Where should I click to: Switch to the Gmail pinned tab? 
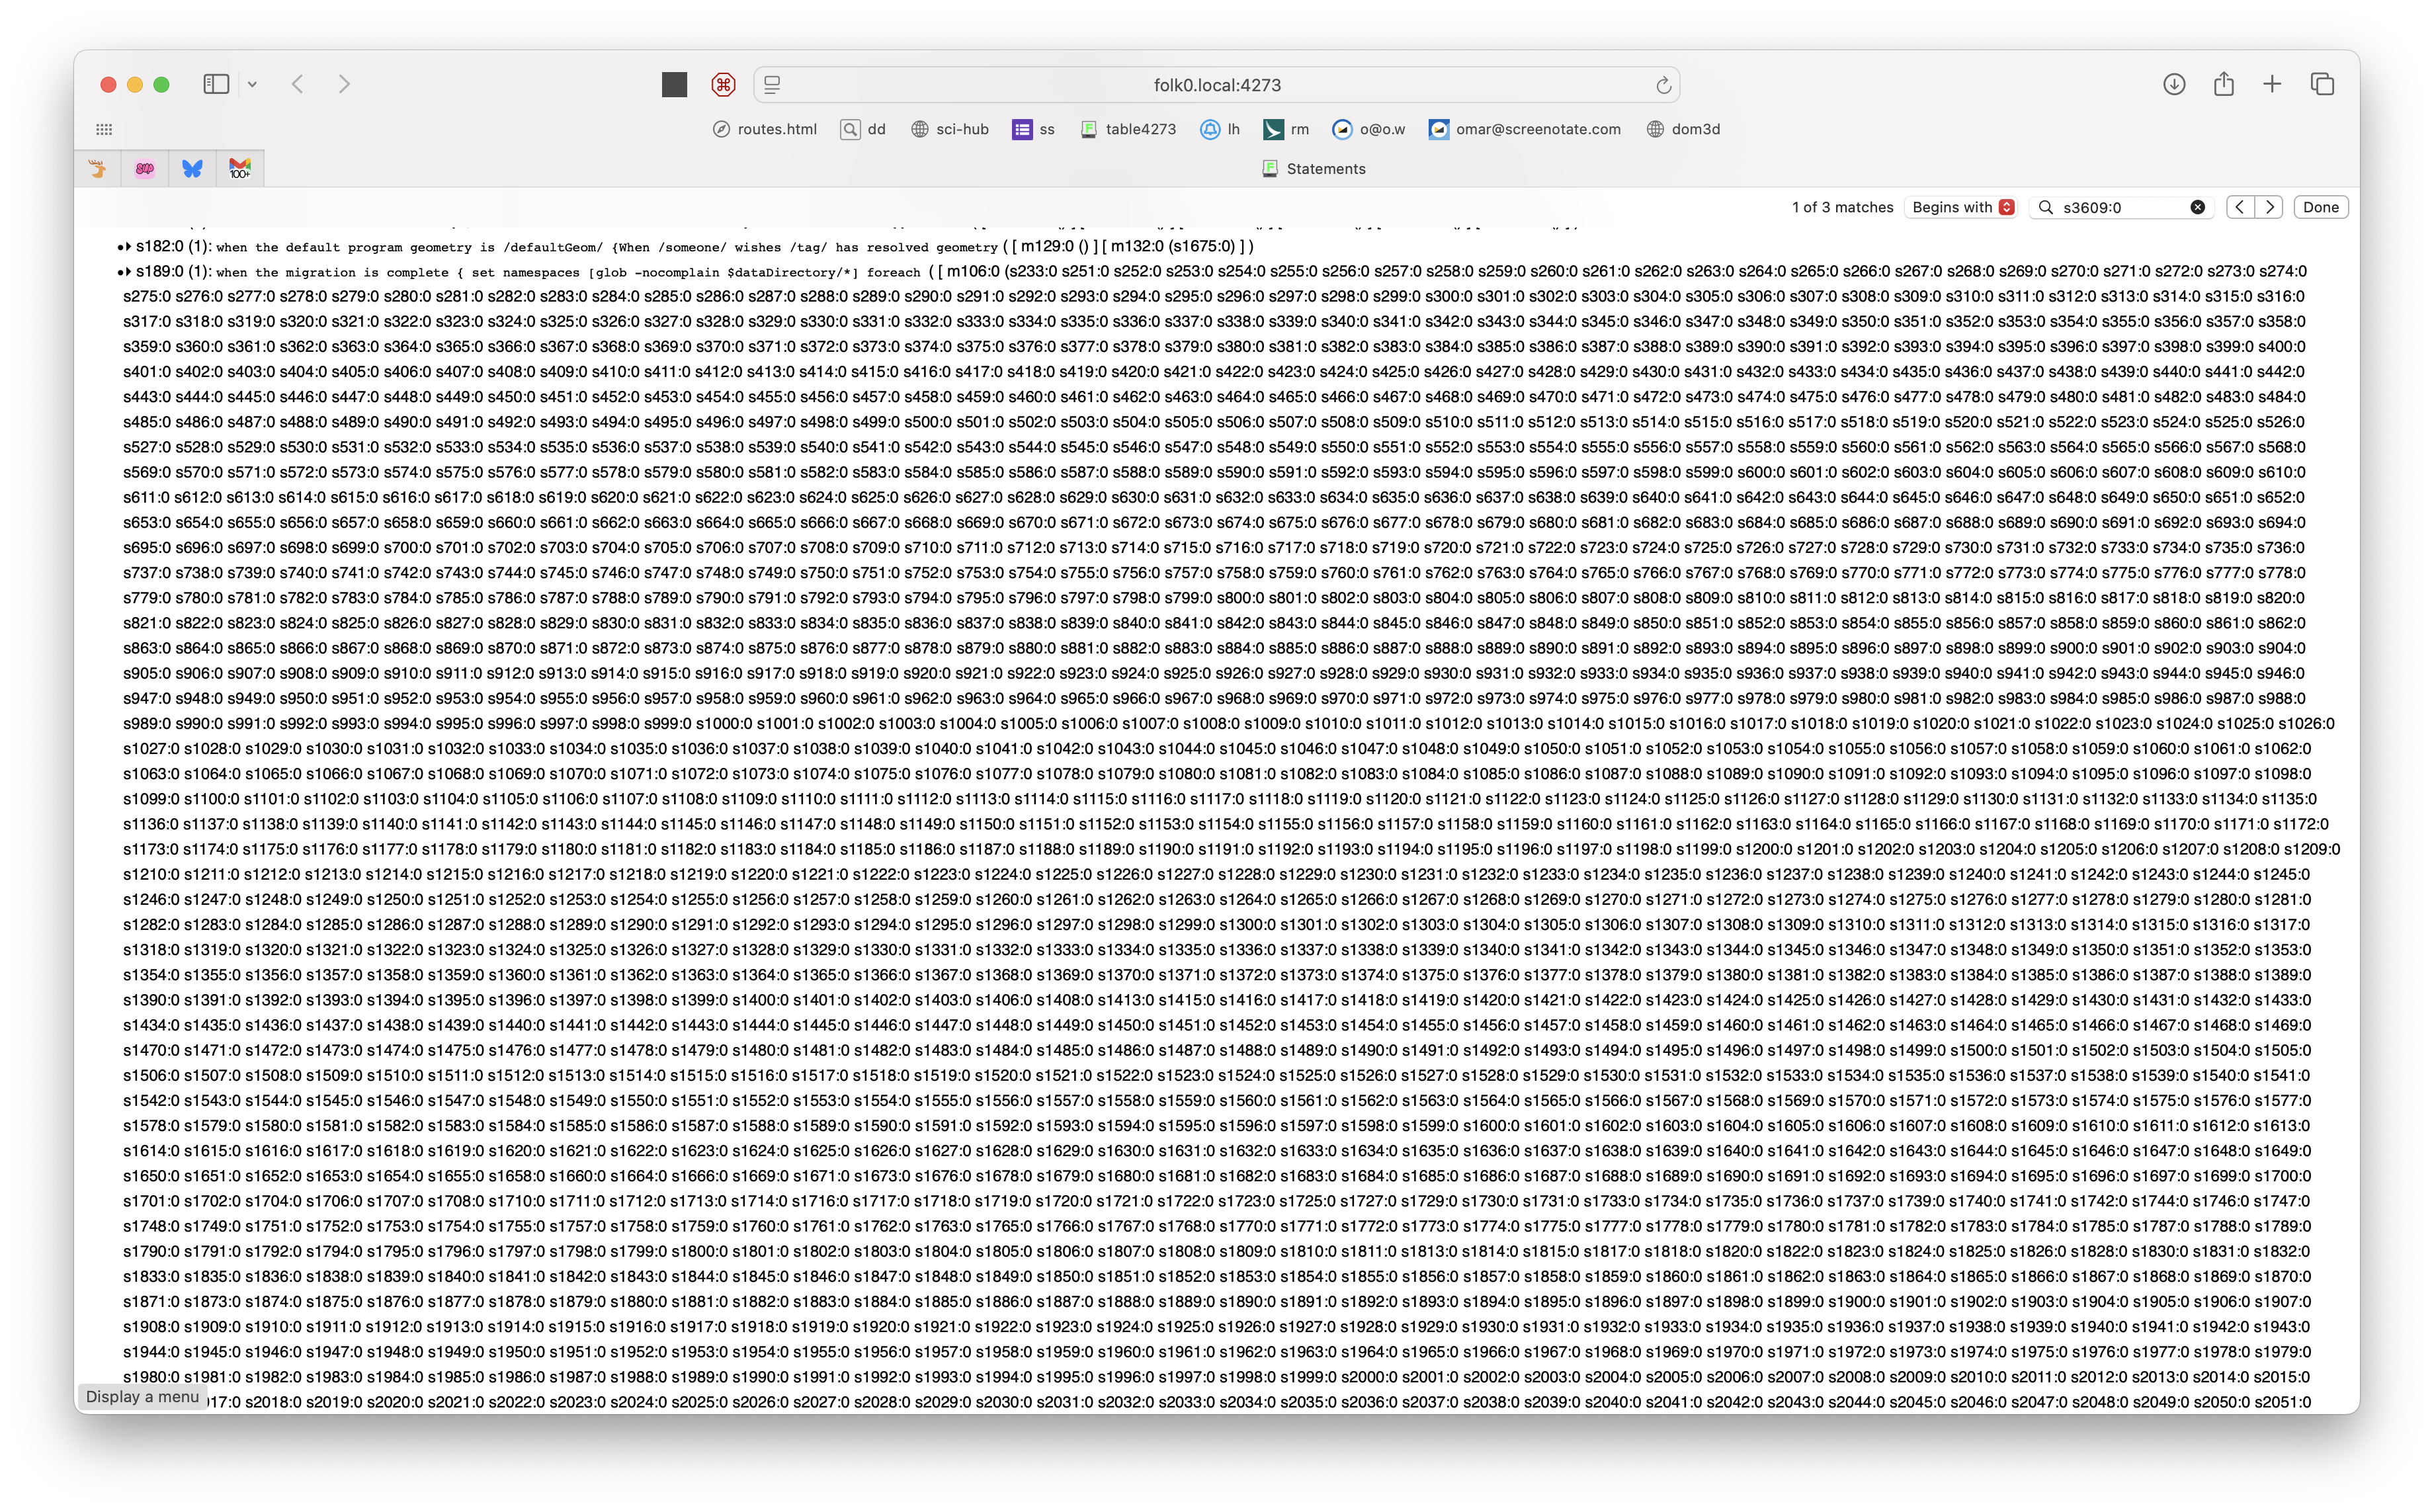(240, 168)
